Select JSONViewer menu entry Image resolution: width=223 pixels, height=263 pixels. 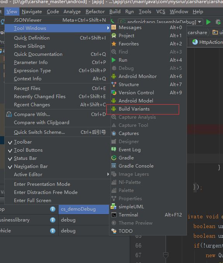click(x=57, y=20)
